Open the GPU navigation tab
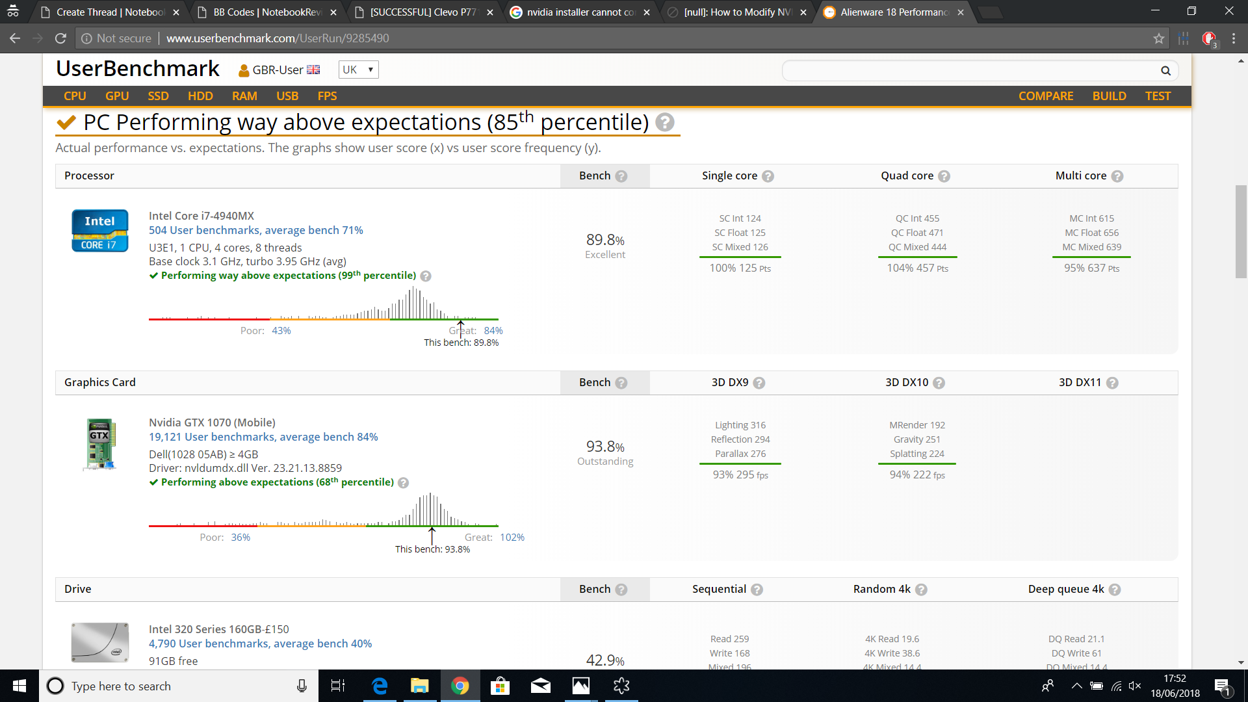The height and width of the screenshot is (702, 1248). click(117, 96)
